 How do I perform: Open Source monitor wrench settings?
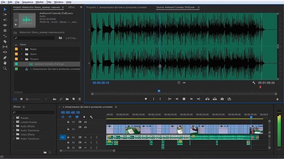pos(254,83)
